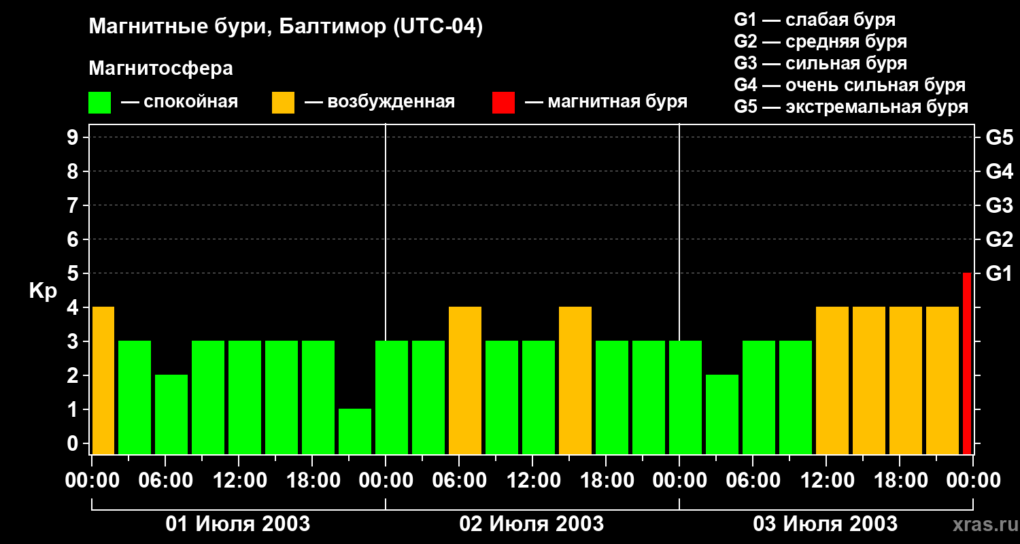Click the 'G1' tick label on the right axis
Viewport: 1020px width, 544px height.
(1000, 273)
